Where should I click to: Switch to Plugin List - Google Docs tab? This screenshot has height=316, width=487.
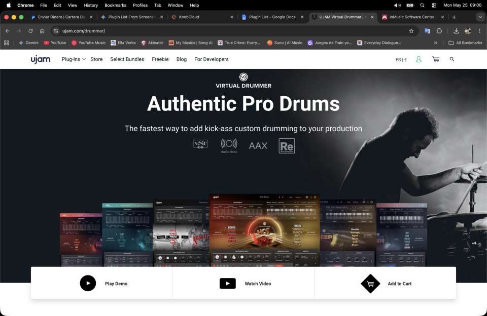[272, 17]
